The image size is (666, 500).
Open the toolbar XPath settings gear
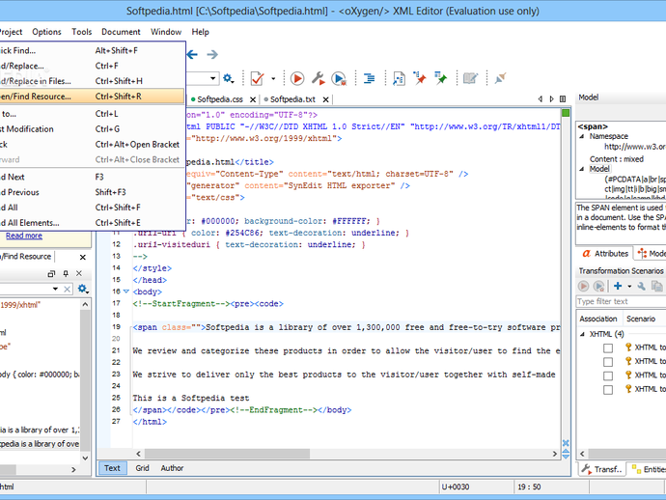228,78
